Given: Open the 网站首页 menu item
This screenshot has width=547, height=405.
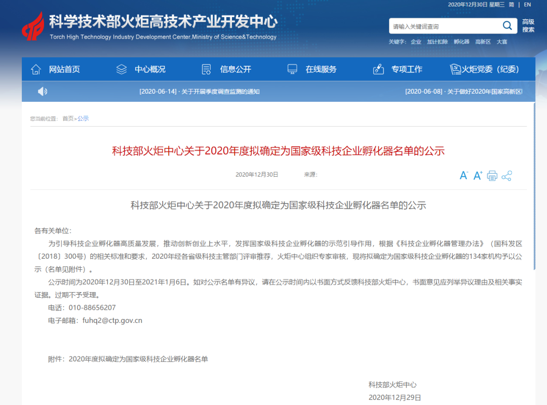Looking at the screenshot, I should point(64,69).
